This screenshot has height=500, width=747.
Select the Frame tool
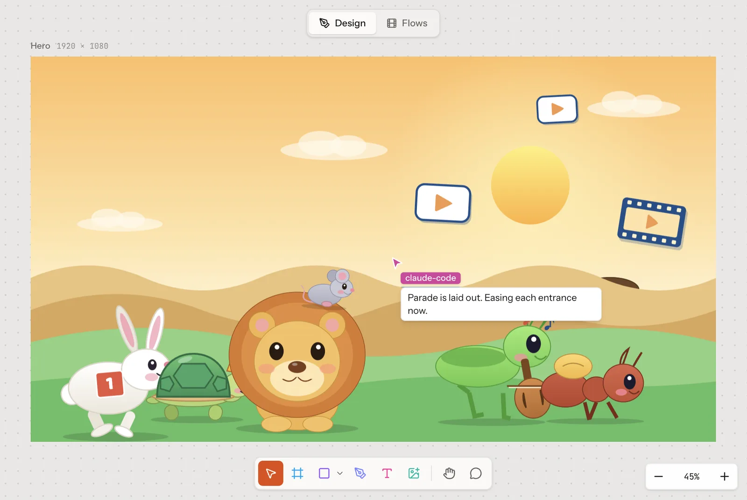[x=297, y=473]
